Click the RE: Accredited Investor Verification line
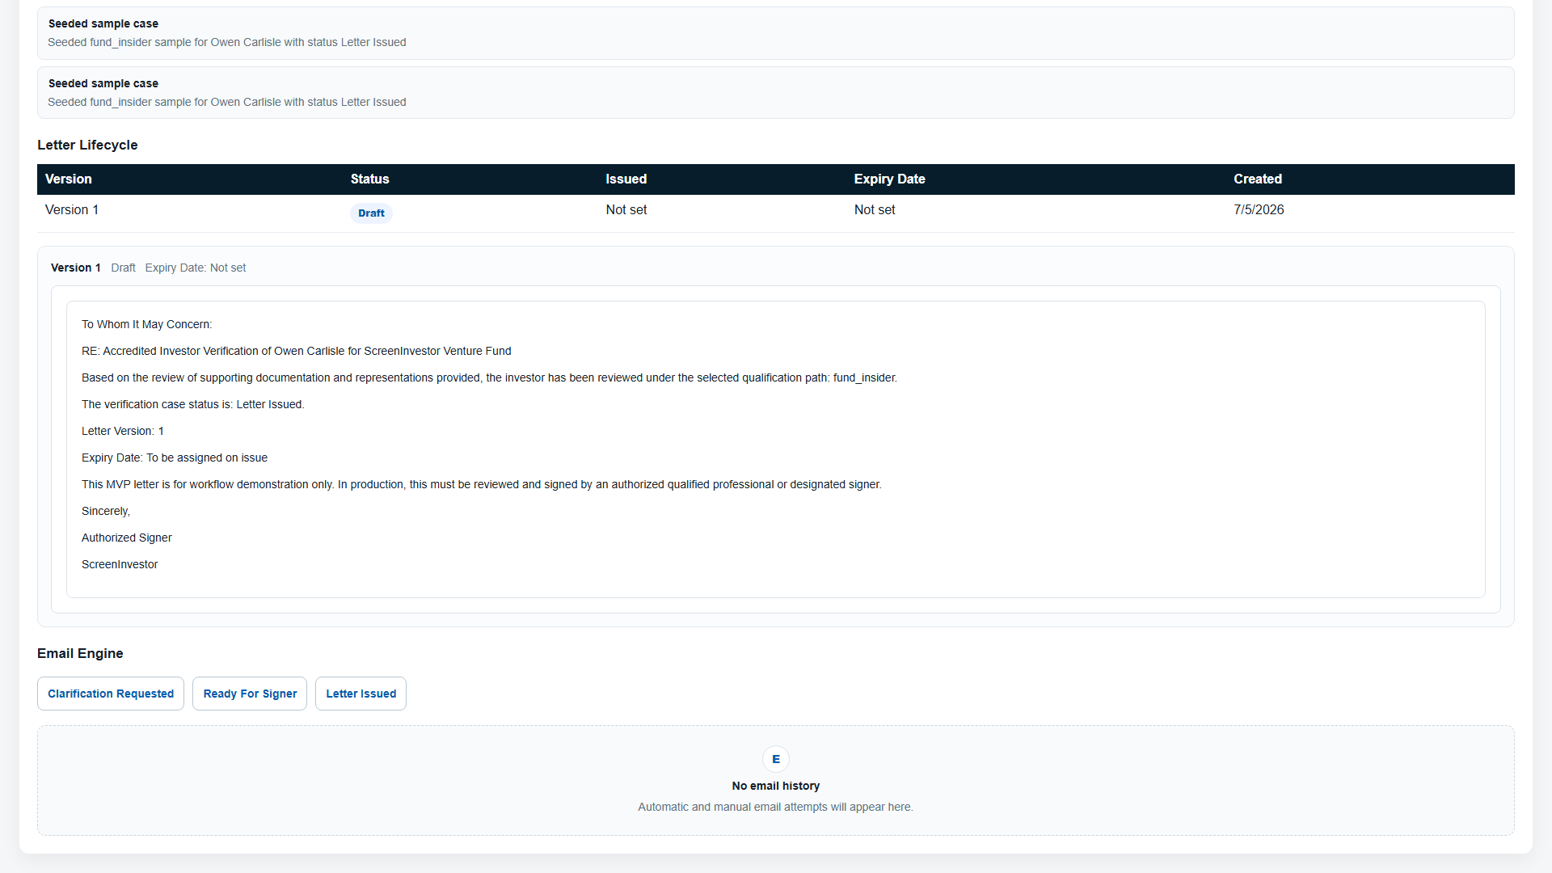This screenshot has height=873, width=1552. click(x=297, y=352)
